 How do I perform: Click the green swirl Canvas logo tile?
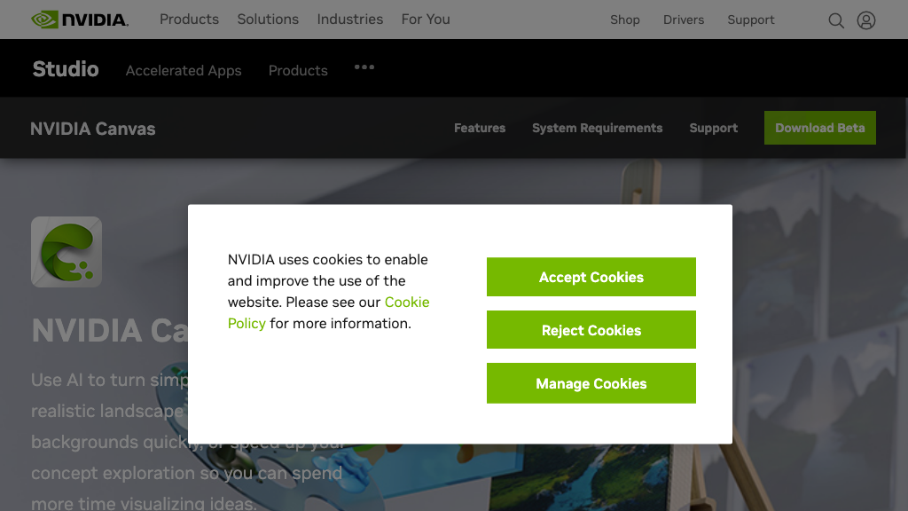67,252
